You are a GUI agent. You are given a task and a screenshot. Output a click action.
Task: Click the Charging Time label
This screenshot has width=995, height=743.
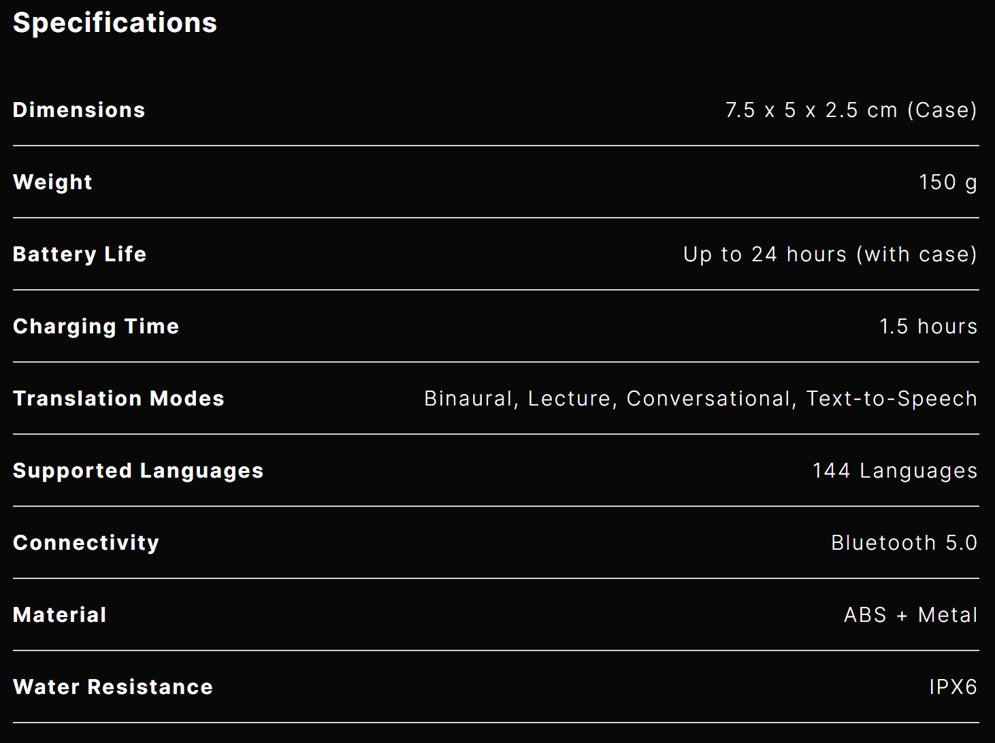tap(96, 327)
